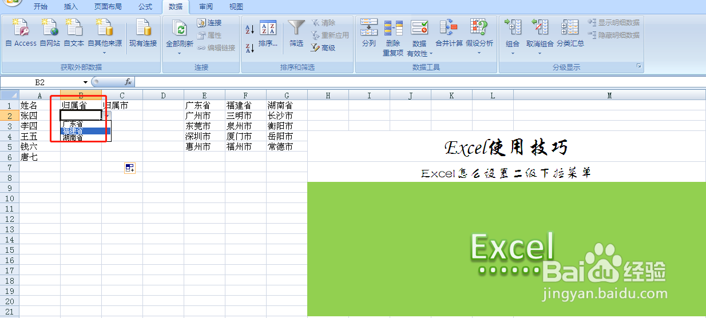Switch to the 页面布局 tab
Screen dimensions: 706x318
tap(108, 7)
